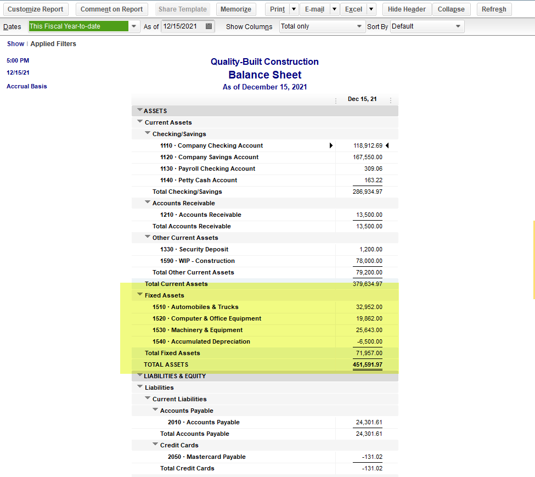This screenshot has height=477, width=535.
Task: Select the 1210 · Accounts Receivable row
Action: (x=265, y=215)
